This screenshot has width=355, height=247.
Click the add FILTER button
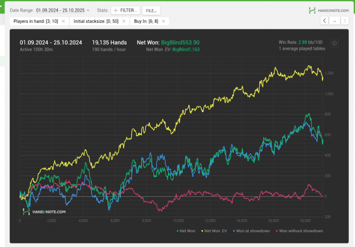125,10
